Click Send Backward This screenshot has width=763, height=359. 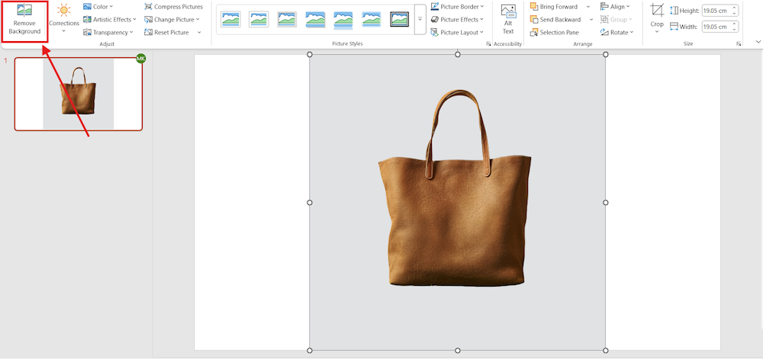555,19
